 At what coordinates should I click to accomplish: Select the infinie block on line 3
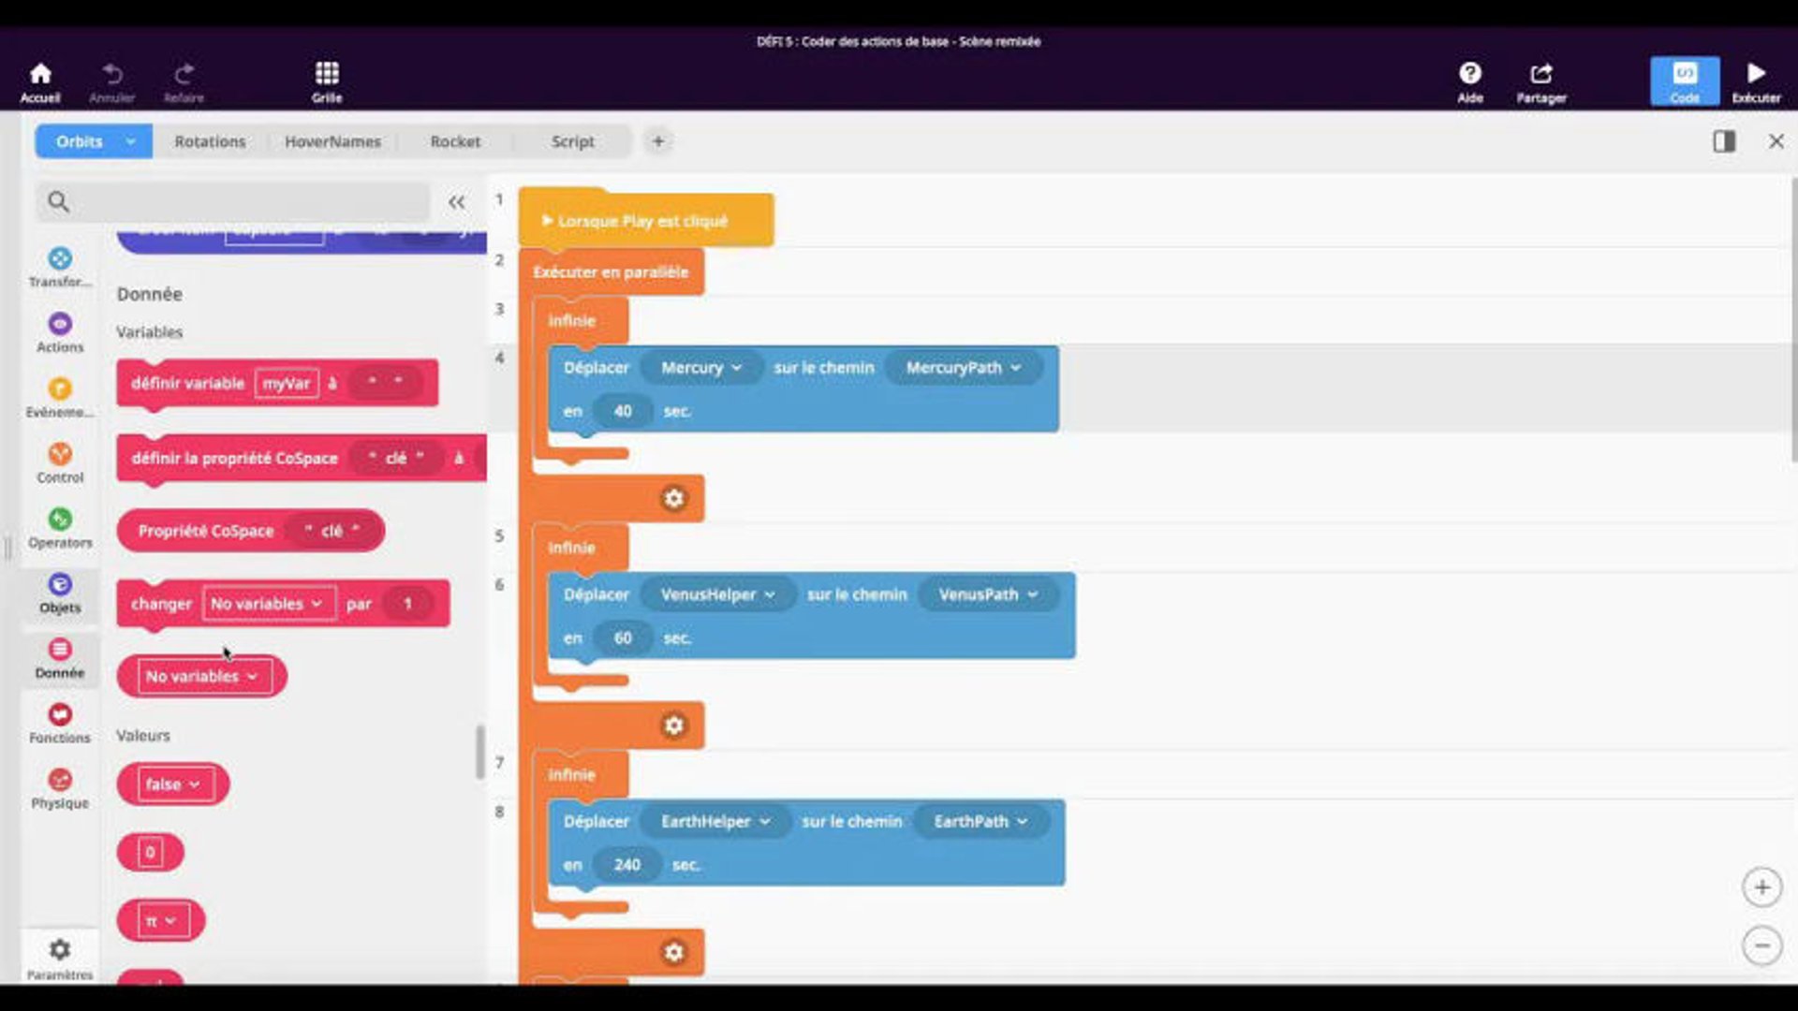[572, 320]
